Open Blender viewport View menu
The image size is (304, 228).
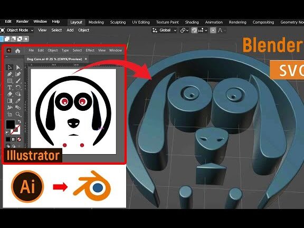(x=42, y=30)
